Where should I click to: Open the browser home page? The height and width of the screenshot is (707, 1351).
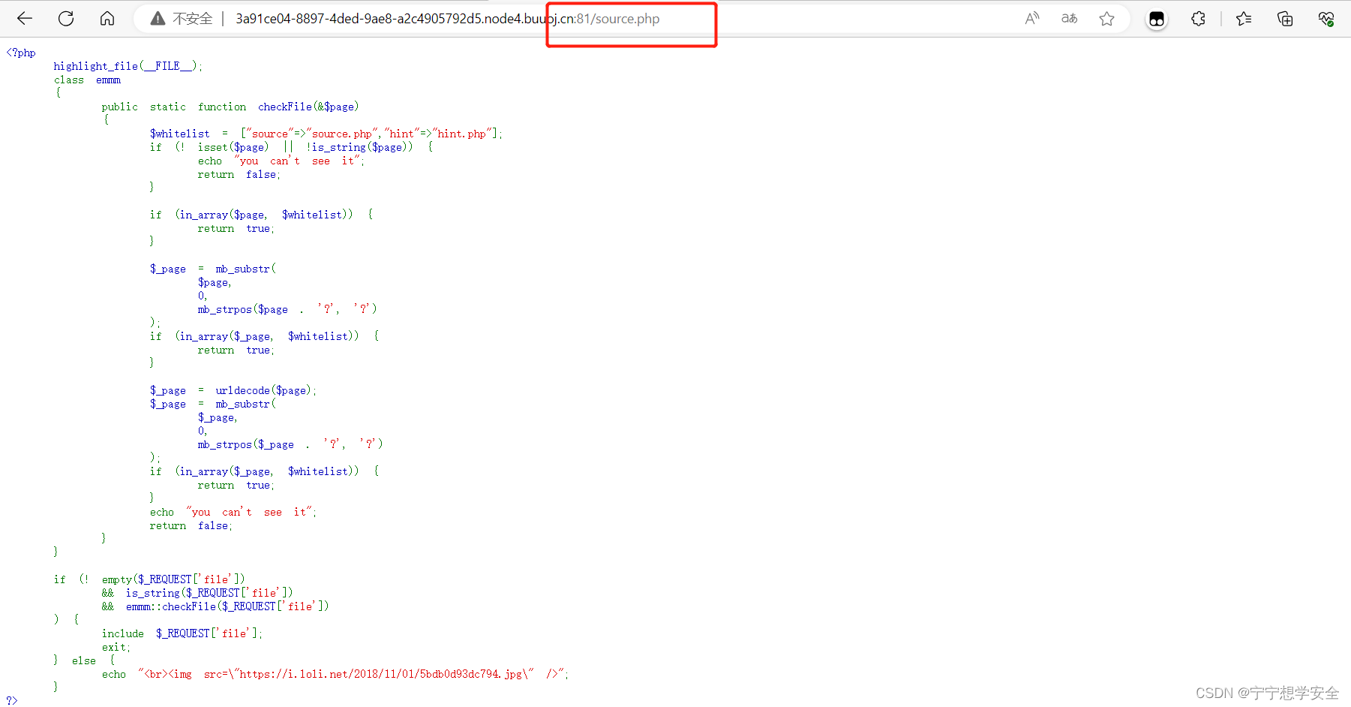[107, 19]
